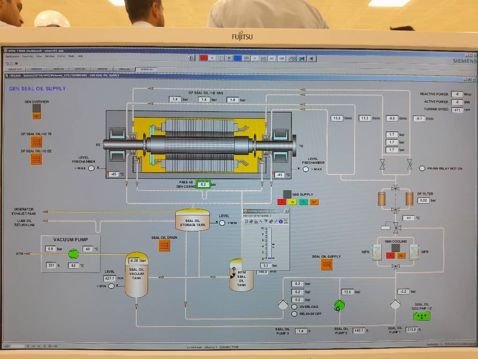The width and height of the screenshot is (478, 359).
Task: Open the SEAL OIL SUPPLY orange icon
Action: click(327, 264)
